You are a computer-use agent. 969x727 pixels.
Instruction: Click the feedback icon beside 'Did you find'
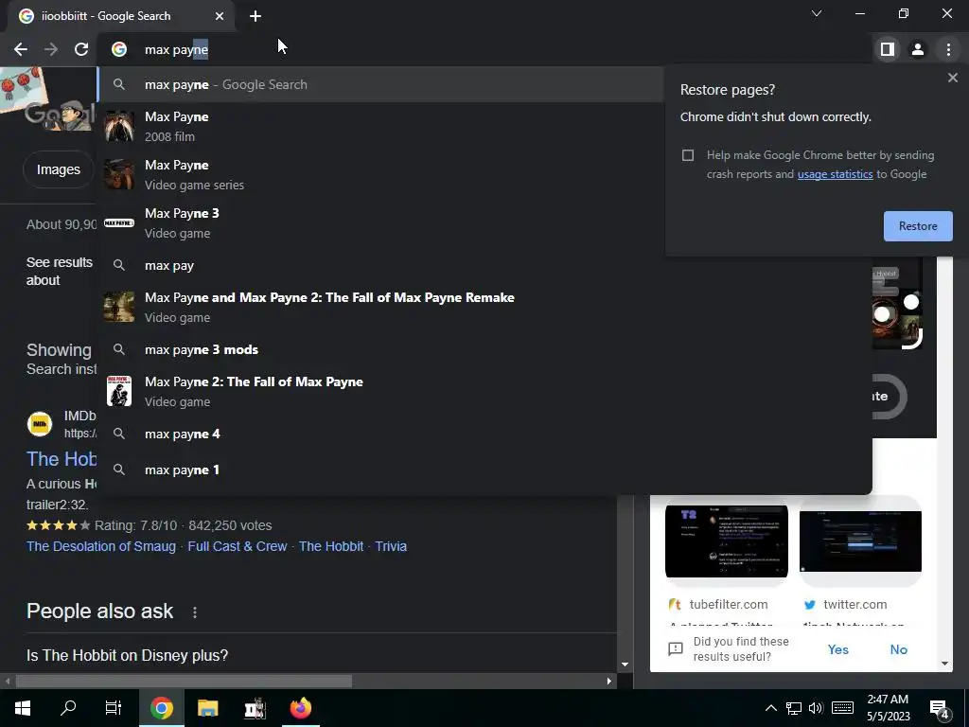[x=676, y=649]
